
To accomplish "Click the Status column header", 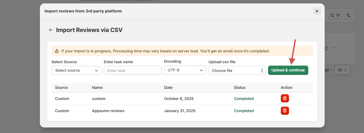I will (x=240, y=88).
